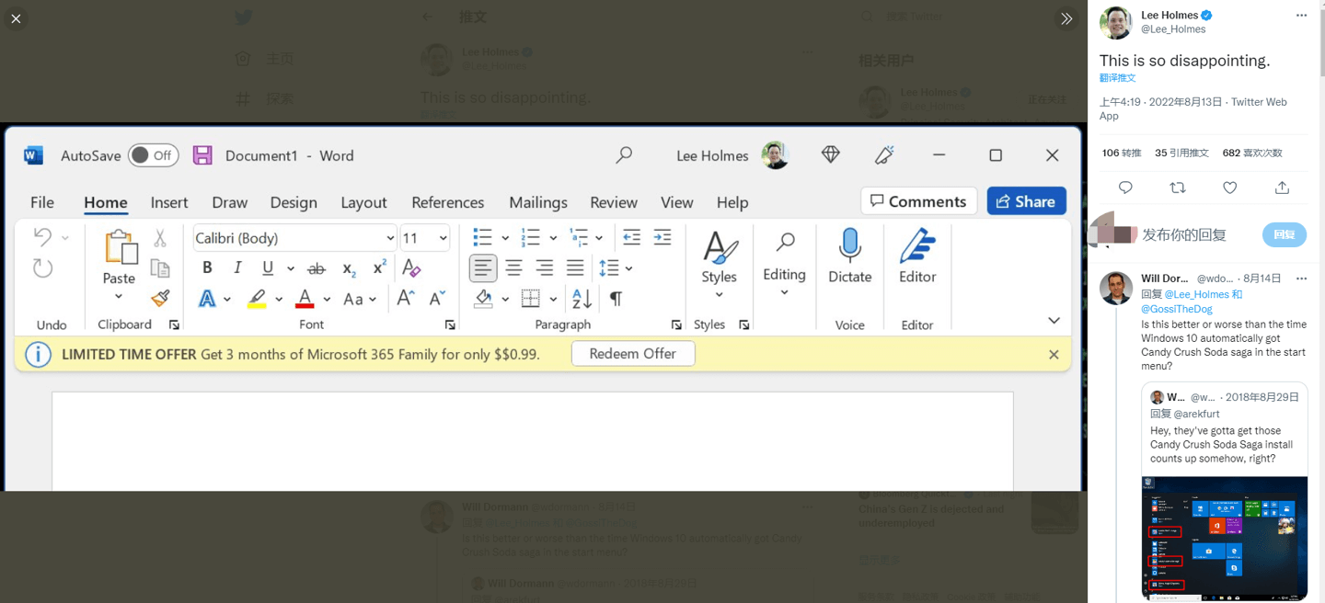Image resolution: width=1325 pixels, height=603 pixels.
Task: Open the Review ribbon tab
Action: [x=614, y=202]
